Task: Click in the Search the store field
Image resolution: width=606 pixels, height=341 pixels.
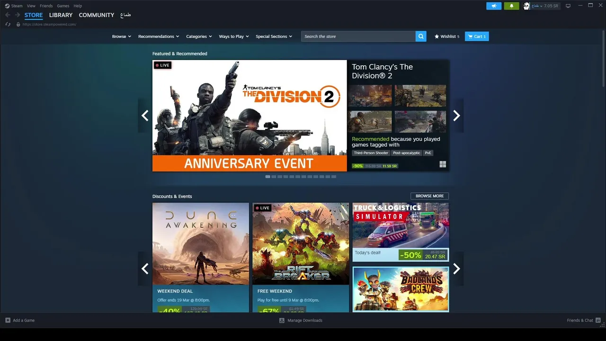Action: tap(358, 36)
